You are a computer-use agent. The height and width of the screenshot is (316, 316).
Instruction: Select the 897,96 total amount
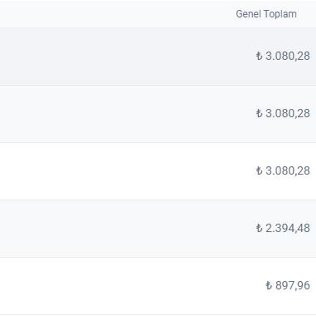click(292, 286)
